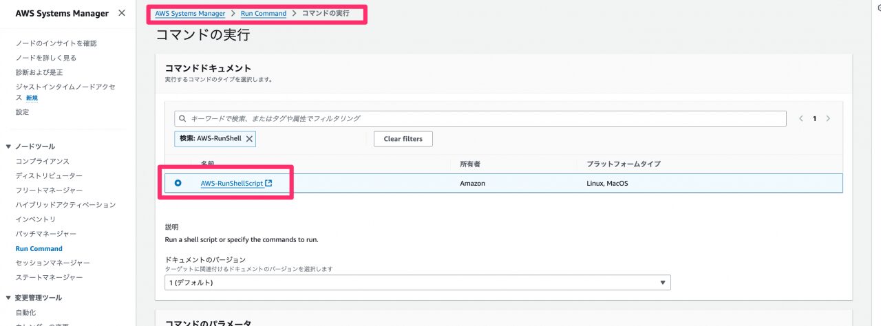Go to next page of documents

pyautogui.click(x=828, y=118)
